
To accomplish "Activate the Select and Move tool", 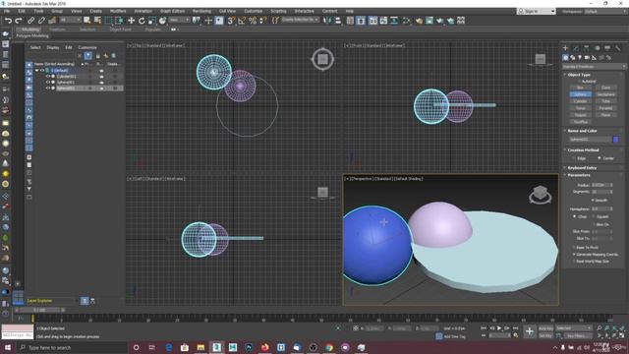I will click(x=131, y=20).
